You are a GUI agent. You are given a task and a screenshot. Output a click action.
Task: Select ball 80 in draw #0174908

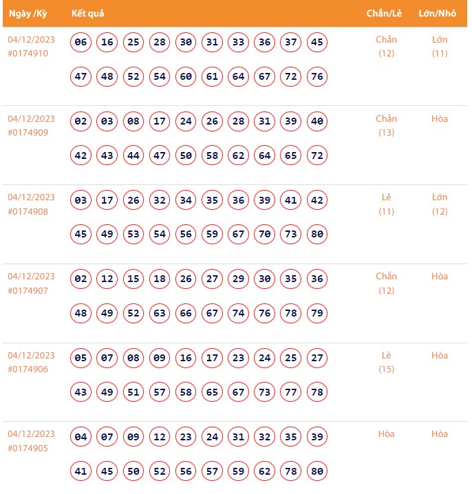(x=317, y=234)
